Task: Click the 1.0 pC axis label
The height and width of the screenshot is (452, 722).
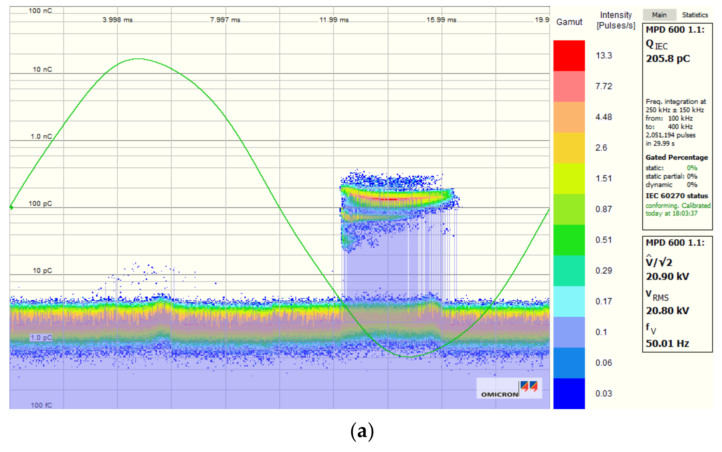Action: click(41, 337)
